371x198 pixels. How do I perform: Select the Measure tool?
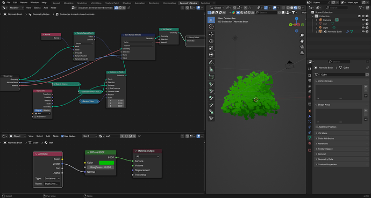tap(211, 69)
